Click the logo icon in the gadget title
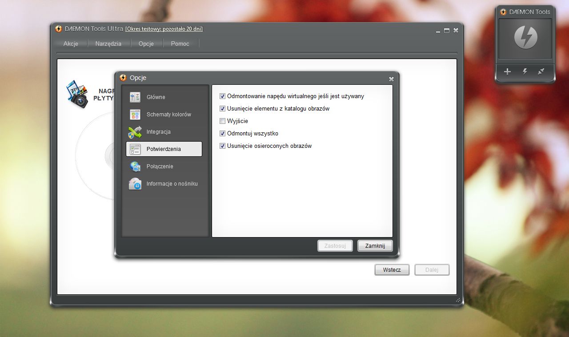Viewport: 569px width, 337px height. point(503,12)
